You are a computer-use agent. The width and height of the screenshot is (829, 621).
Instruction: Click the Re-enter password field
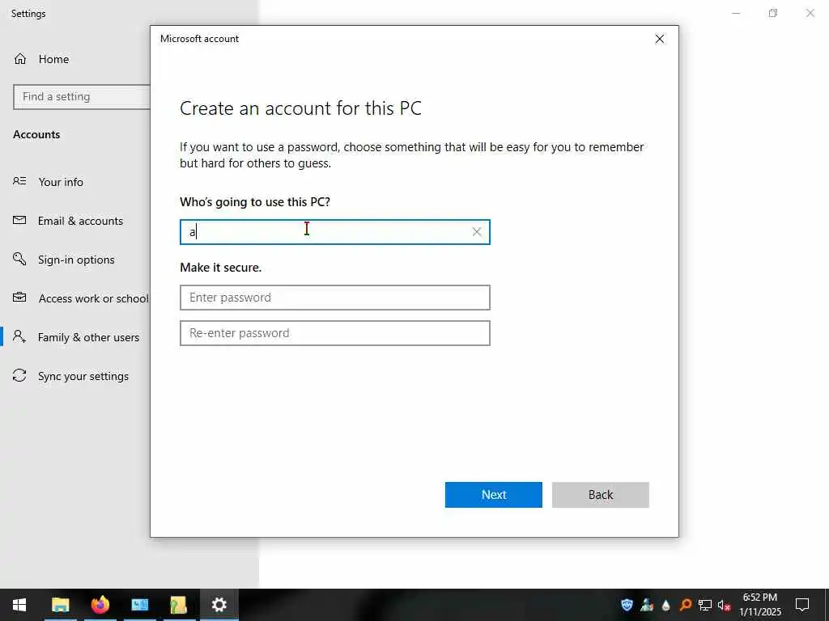point(334,333)
